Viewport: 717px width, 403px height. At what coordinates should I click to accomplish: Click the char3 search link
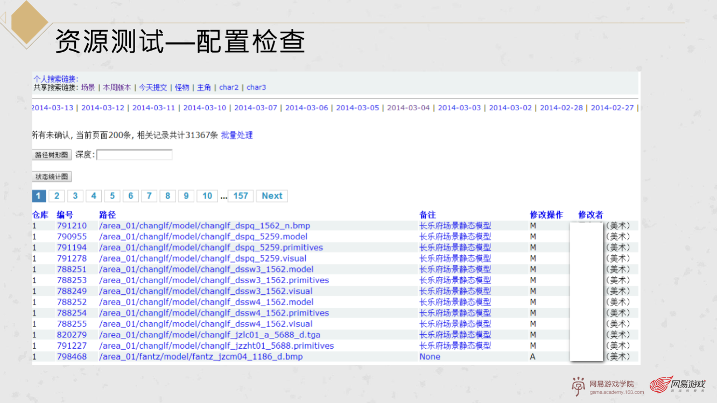coord(256,87)
